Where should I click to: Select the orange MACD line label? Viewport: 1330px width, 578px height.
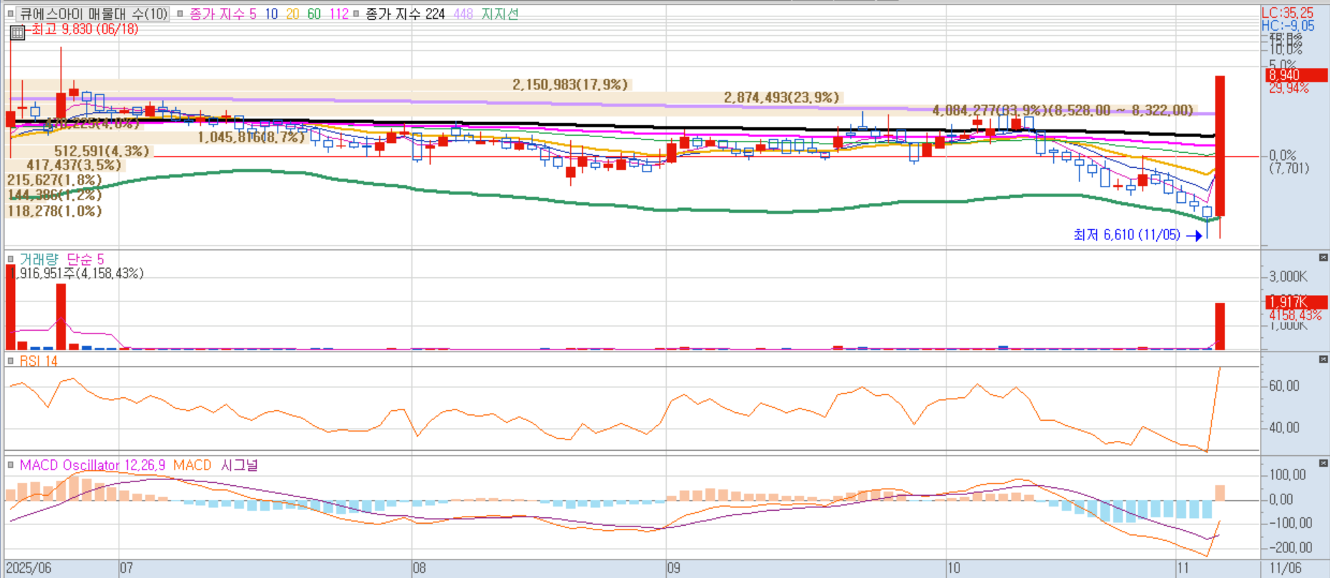[x=192, y=465]
